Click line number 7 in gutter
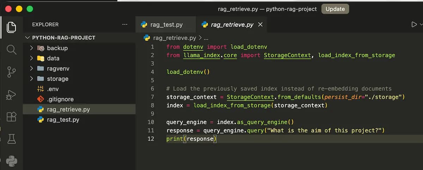Image resolution: width=423 pixels, height=170 pixels. click(152, 97)
